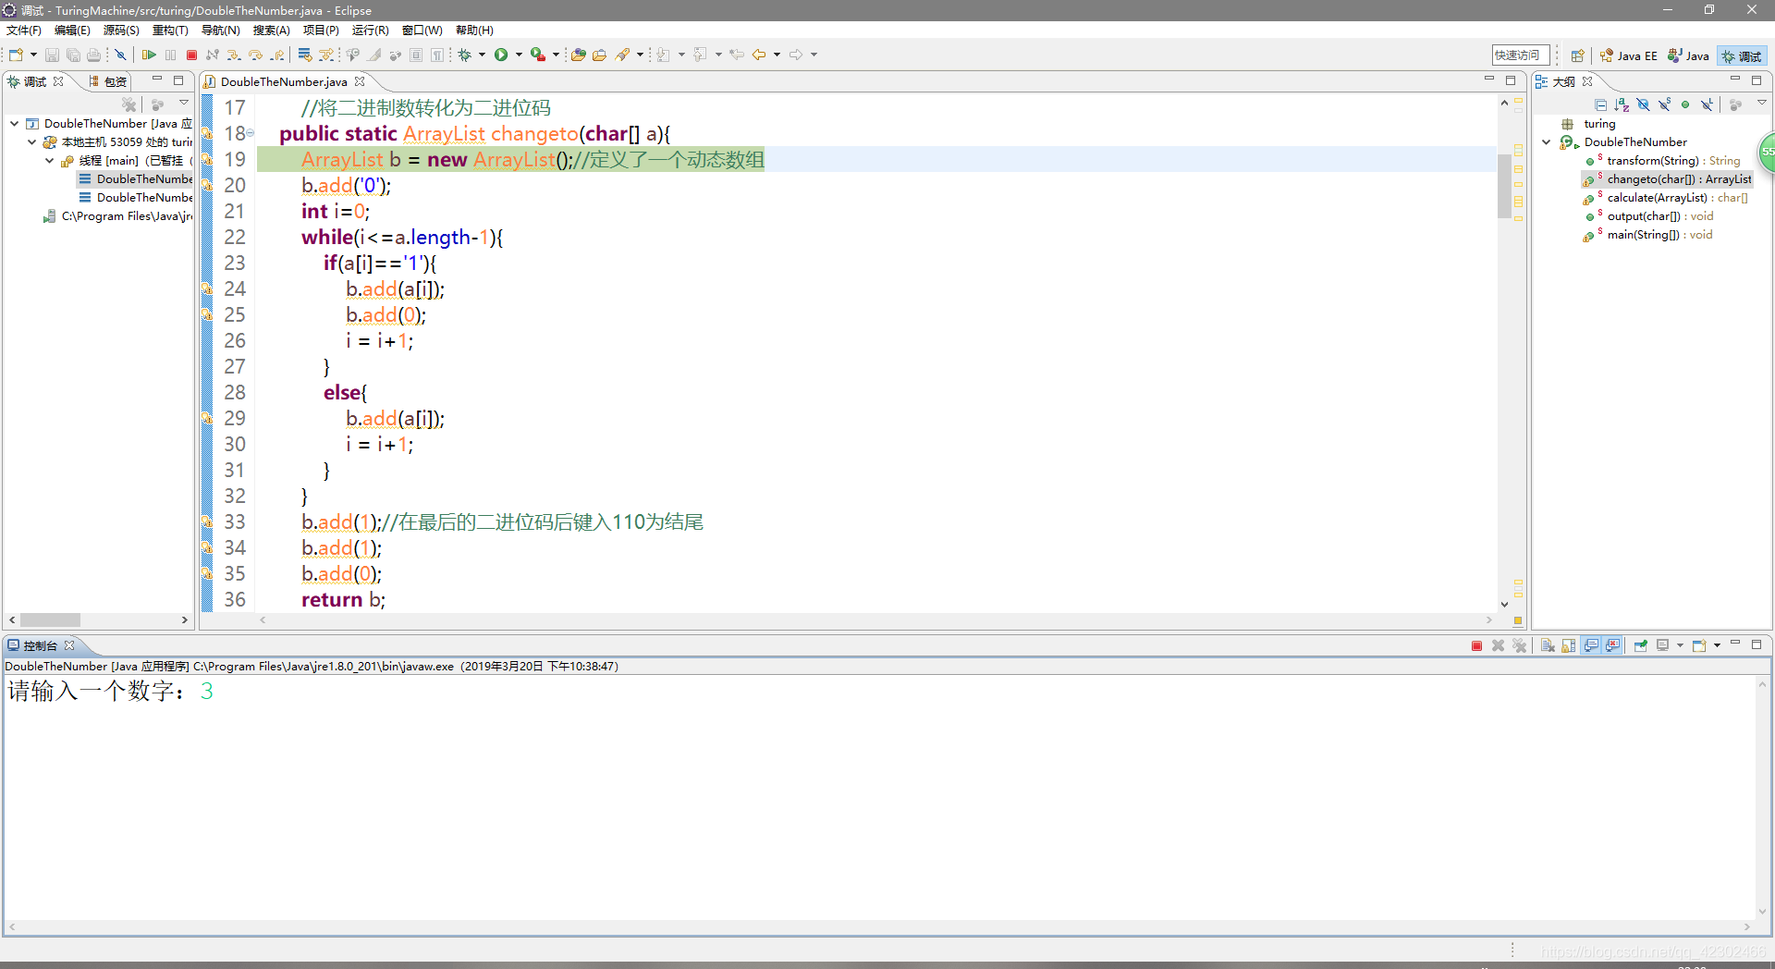Click the Use Step Filters icon
The image size is (1775, 969).
click(x=326, y=55)
